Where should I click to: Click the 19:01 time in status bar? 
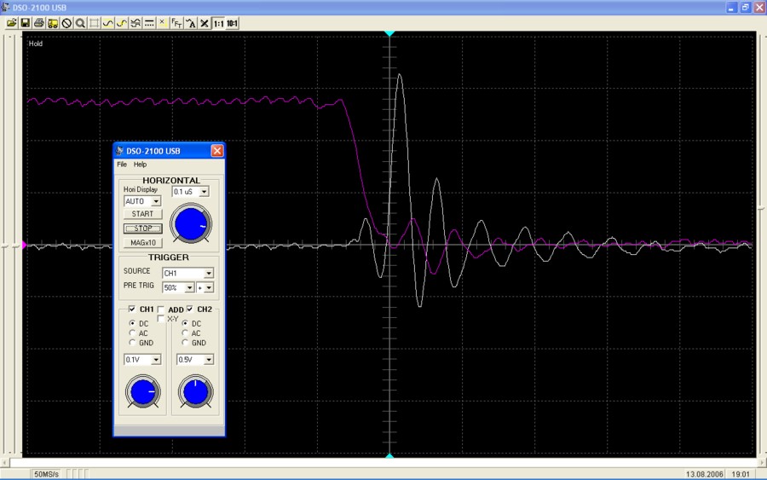741,474
